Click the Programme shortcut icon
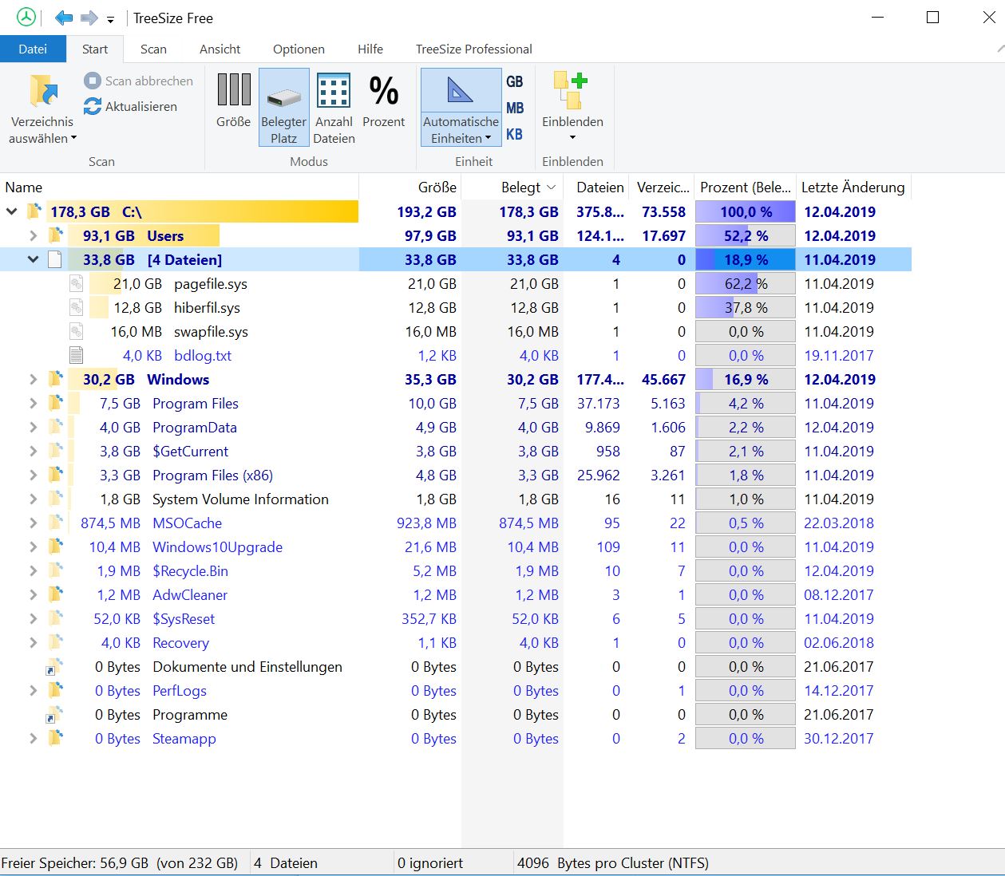 point(53,715)
